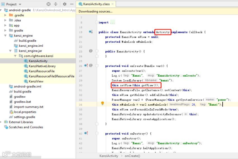Hide the Project panel with minus icon

(72, 4)
